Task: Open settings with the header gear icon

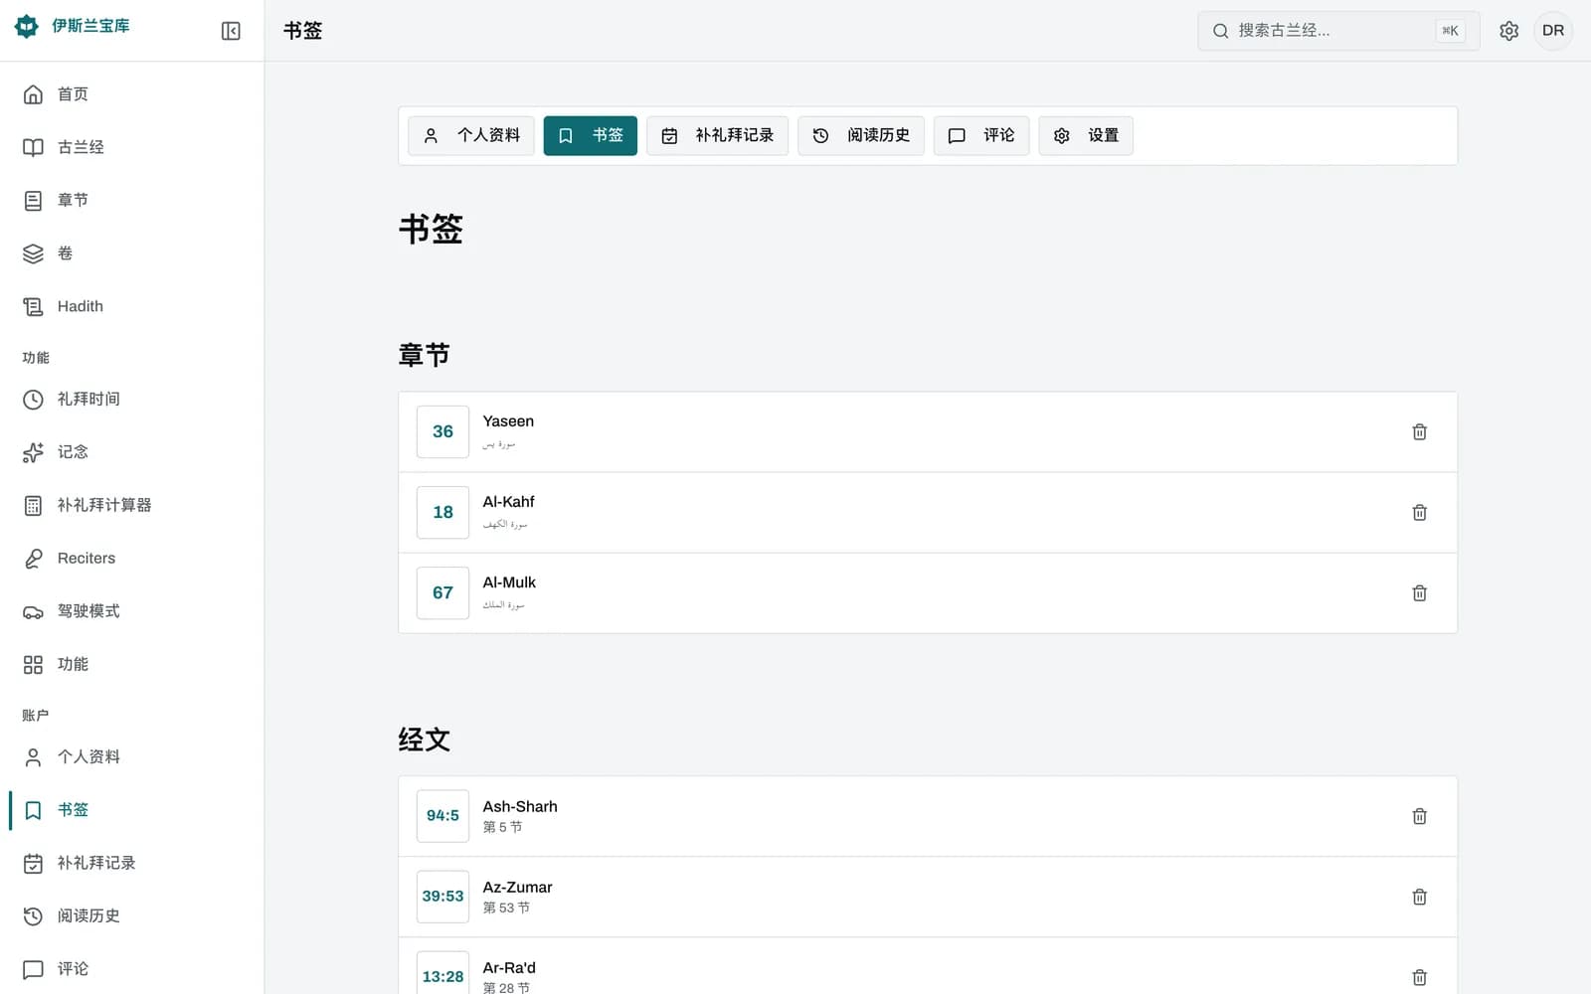Action: (1508, 31)
